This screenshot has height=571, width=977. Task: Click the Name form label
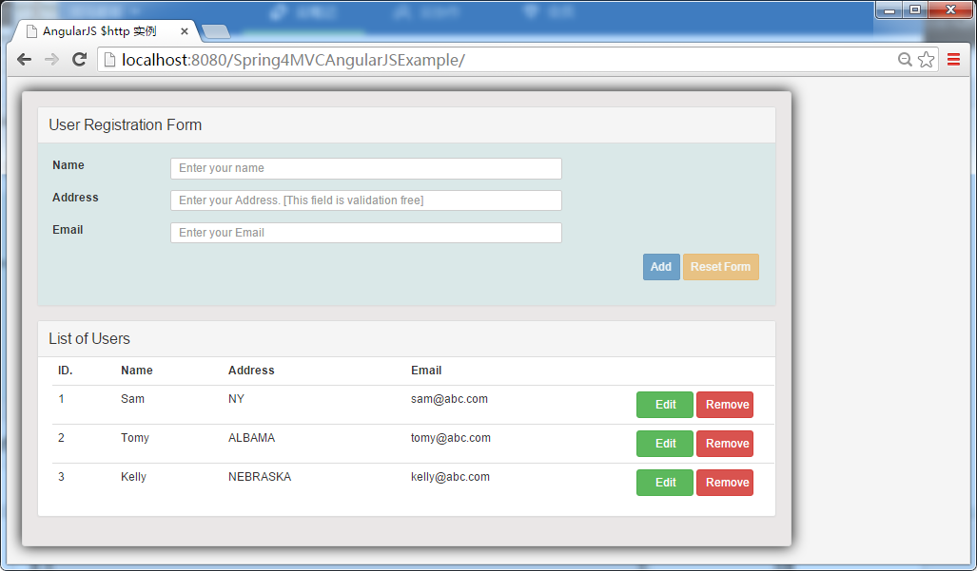(68, 165)
